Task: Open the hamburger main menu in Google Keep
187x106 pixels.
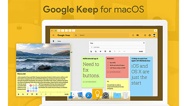Action: (53, 35)
